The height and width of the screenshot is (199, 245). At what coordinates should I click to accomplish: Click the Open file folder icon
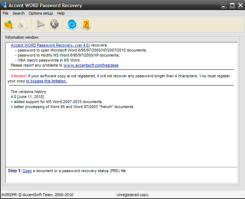point(9,25)
